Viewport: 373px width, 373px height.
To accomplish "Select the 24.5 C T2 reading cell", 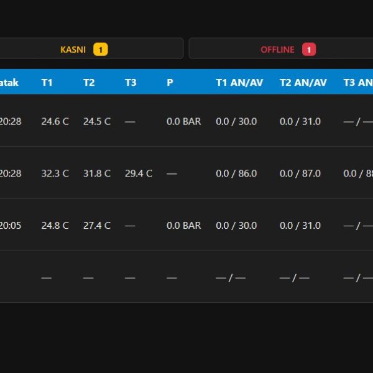I will point(97,122).
